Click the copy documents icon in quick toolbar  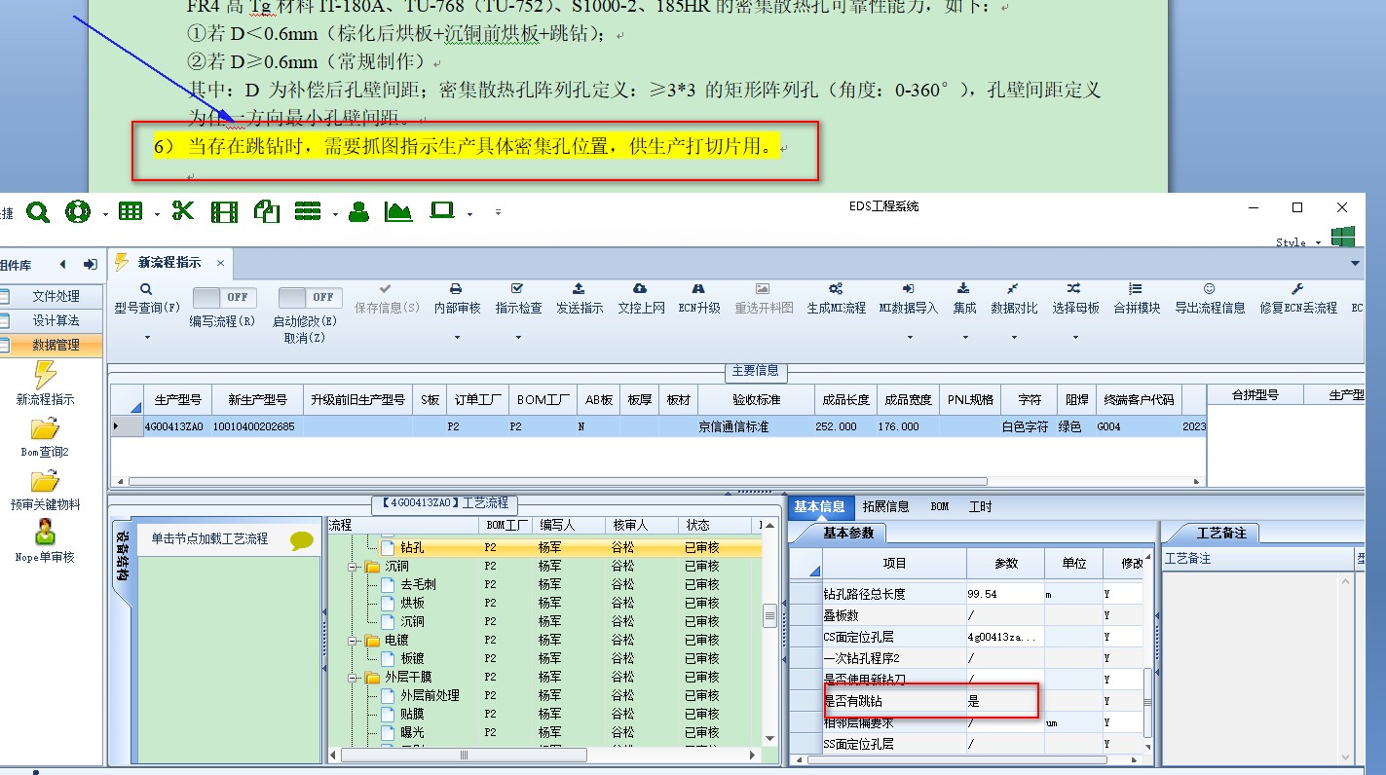pos(267,211)
